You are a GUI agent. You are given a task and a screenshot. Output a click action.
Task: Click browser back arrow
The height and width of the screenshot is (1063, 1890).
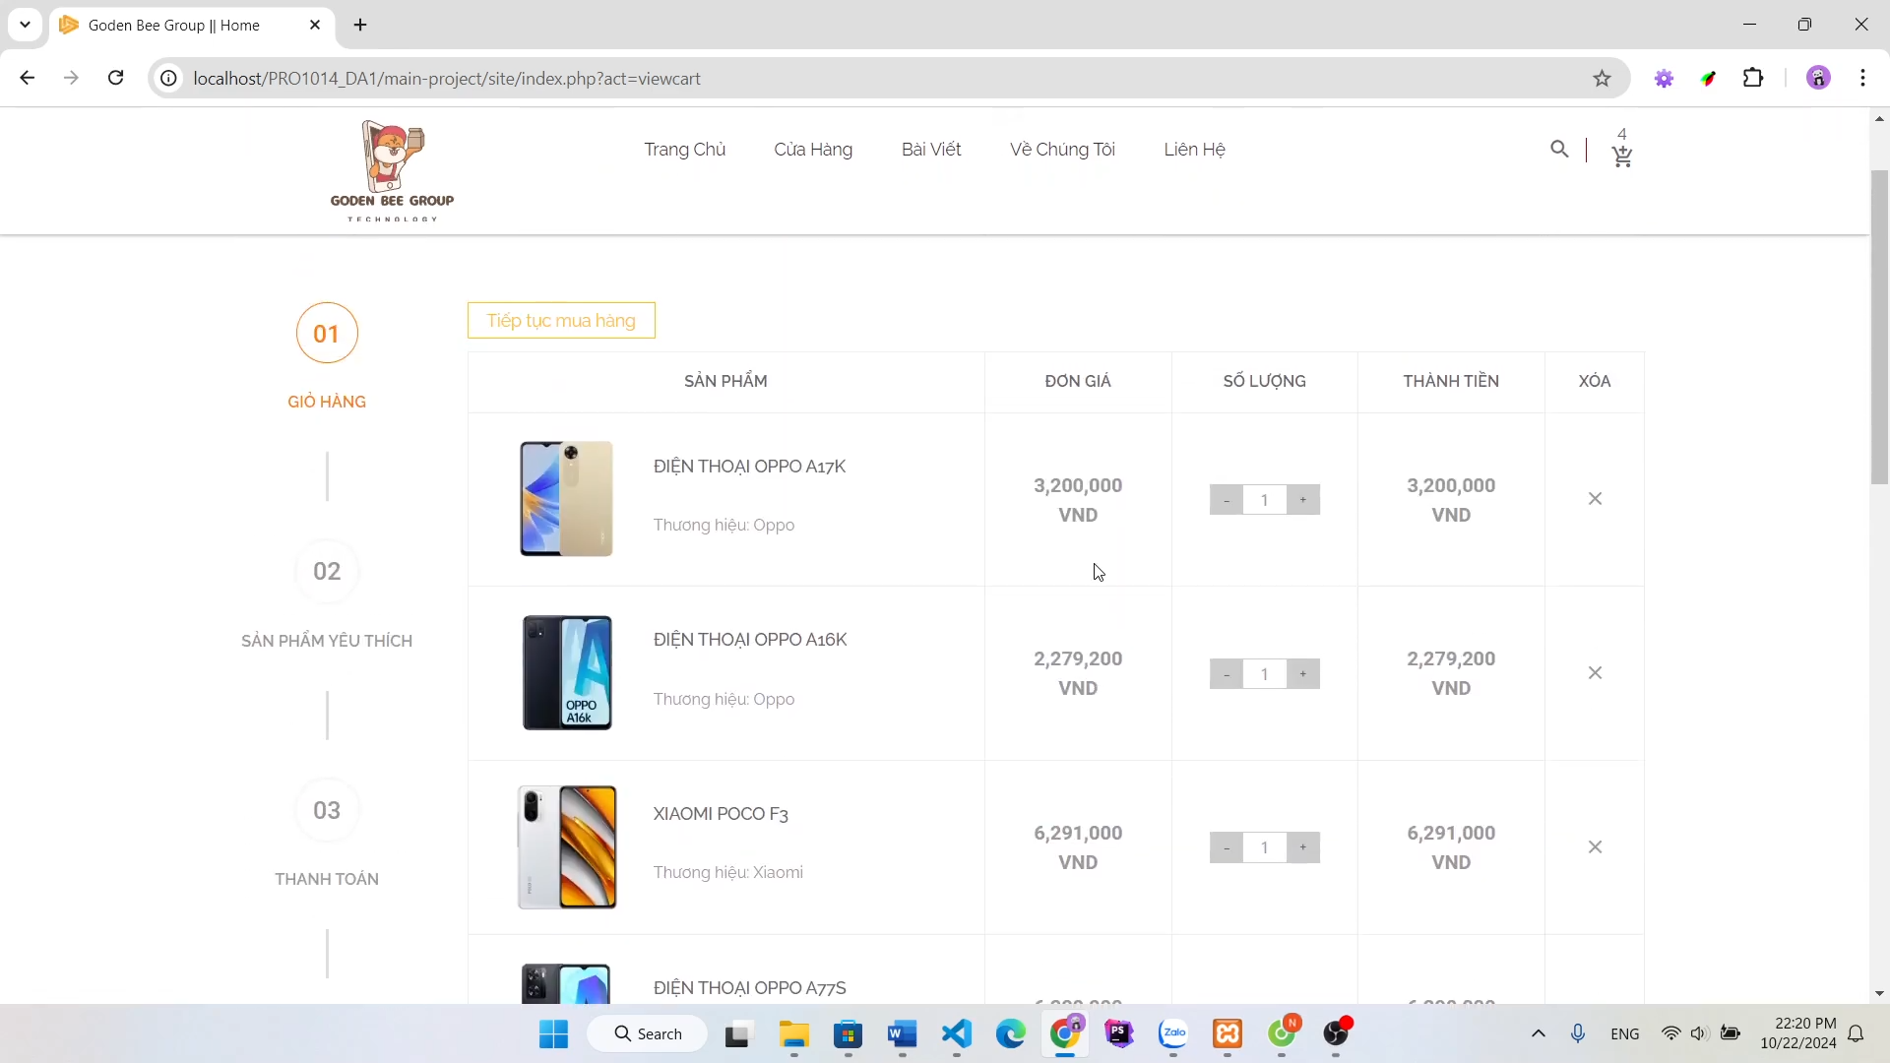click(27, 78)
